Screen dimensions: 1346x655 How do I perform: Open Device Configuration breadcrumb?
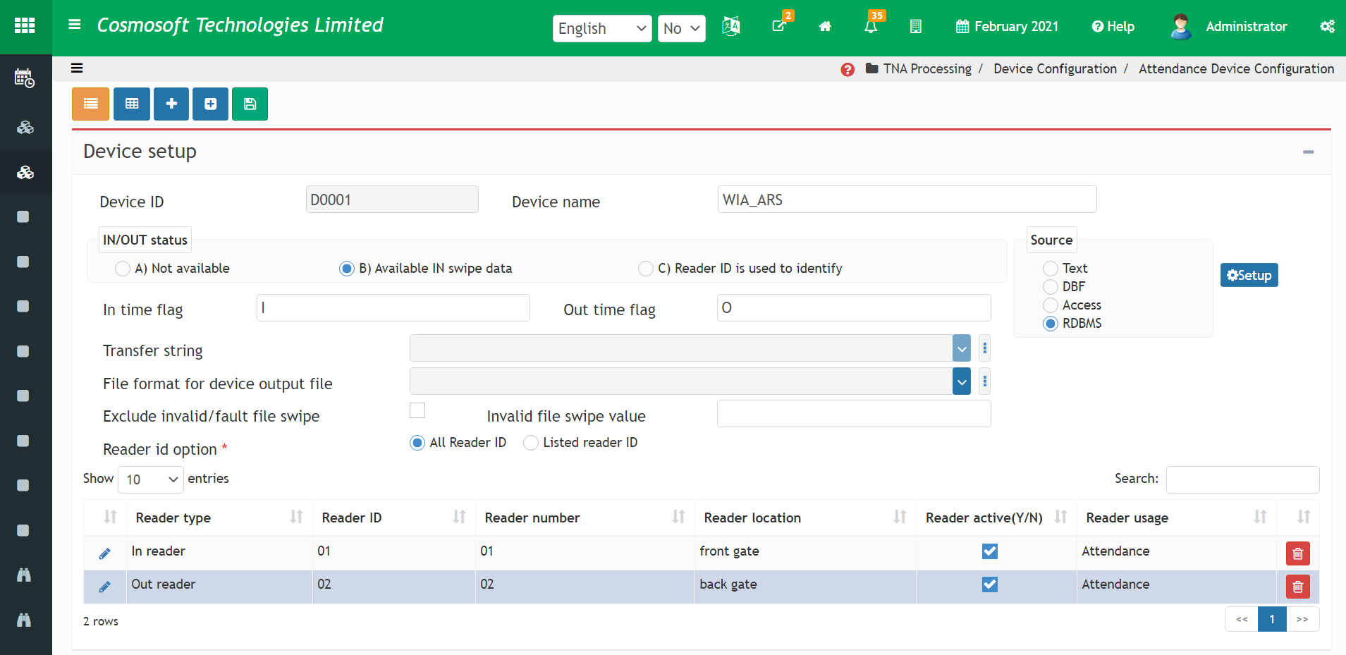click(1055, 69)
